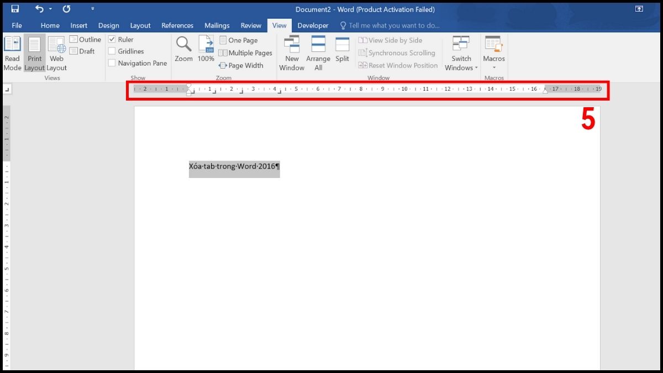The width and height of the screenshot is (663, 373).
Task: Switch to the Developer tab
Action: [x=313, y=25]
